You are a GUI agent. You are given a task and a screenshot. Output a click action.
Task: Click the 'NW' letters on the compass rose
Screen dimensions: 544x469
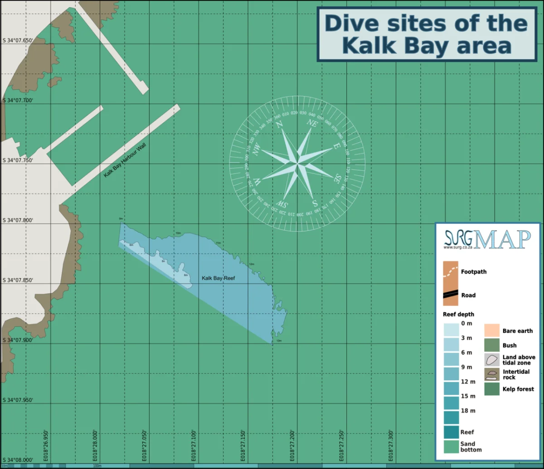tap(257, 150)
